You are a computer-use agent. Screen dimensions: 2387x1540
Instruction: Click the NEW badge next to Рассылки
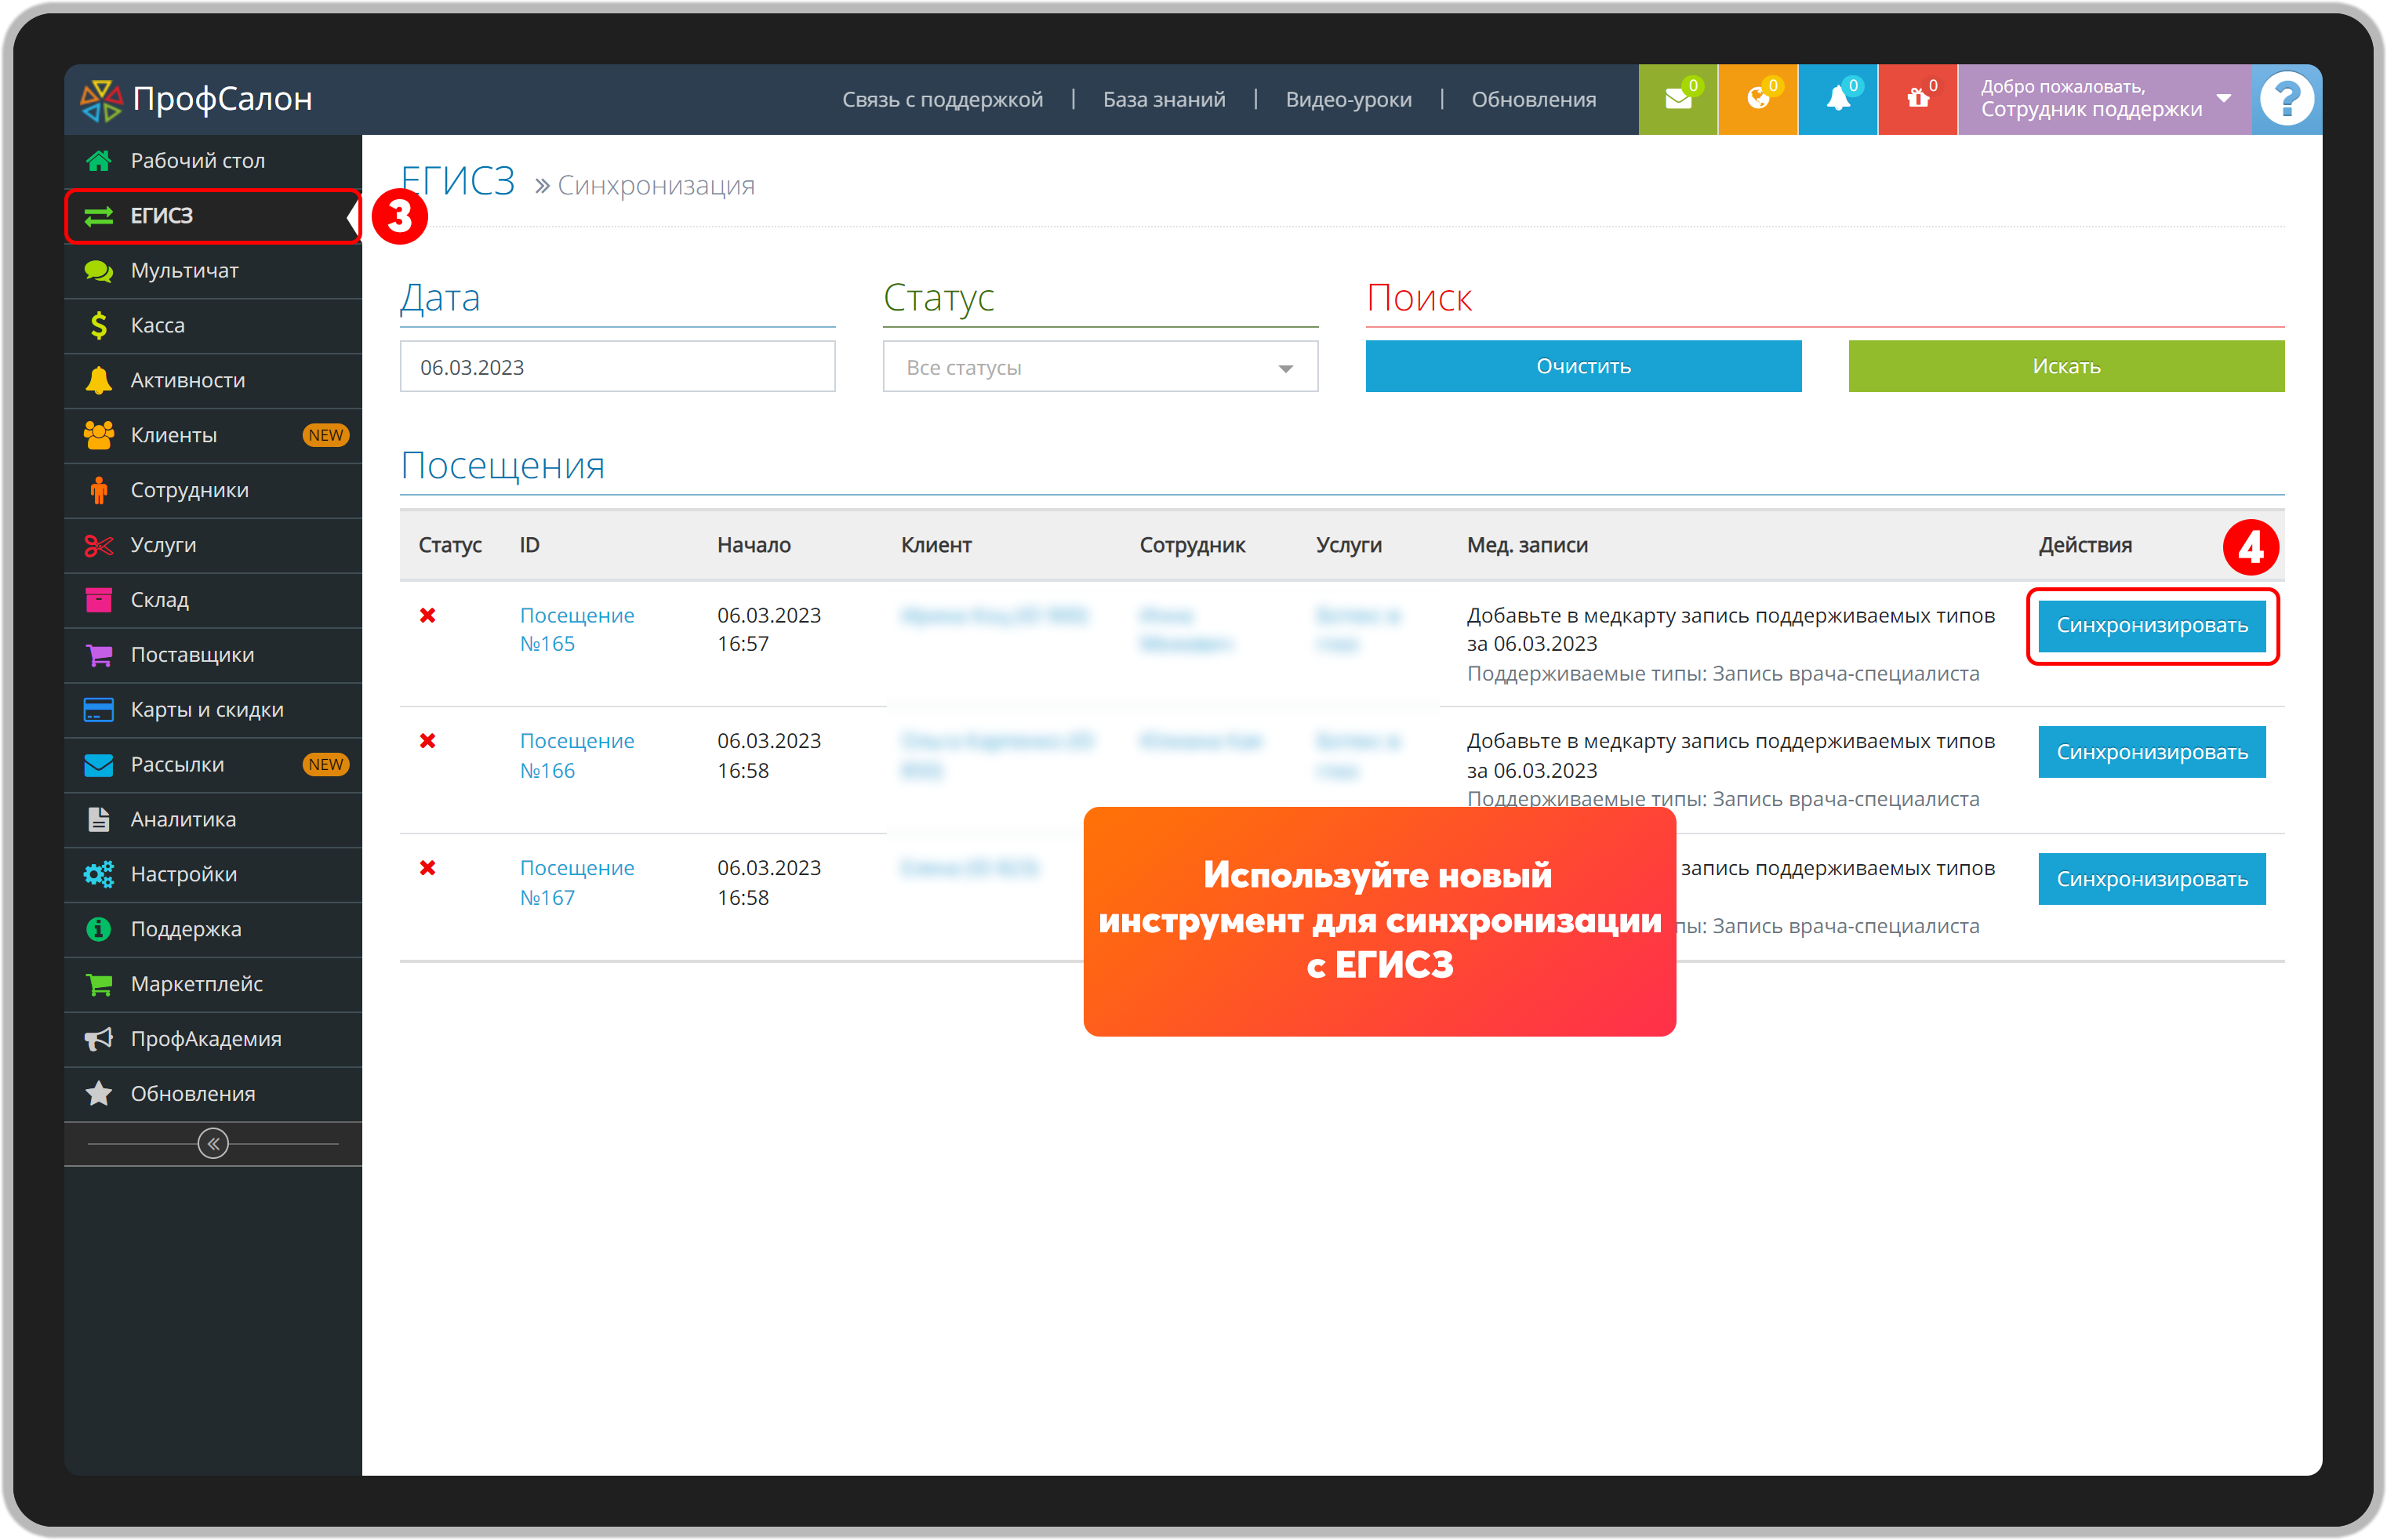[x=325, y=765]
